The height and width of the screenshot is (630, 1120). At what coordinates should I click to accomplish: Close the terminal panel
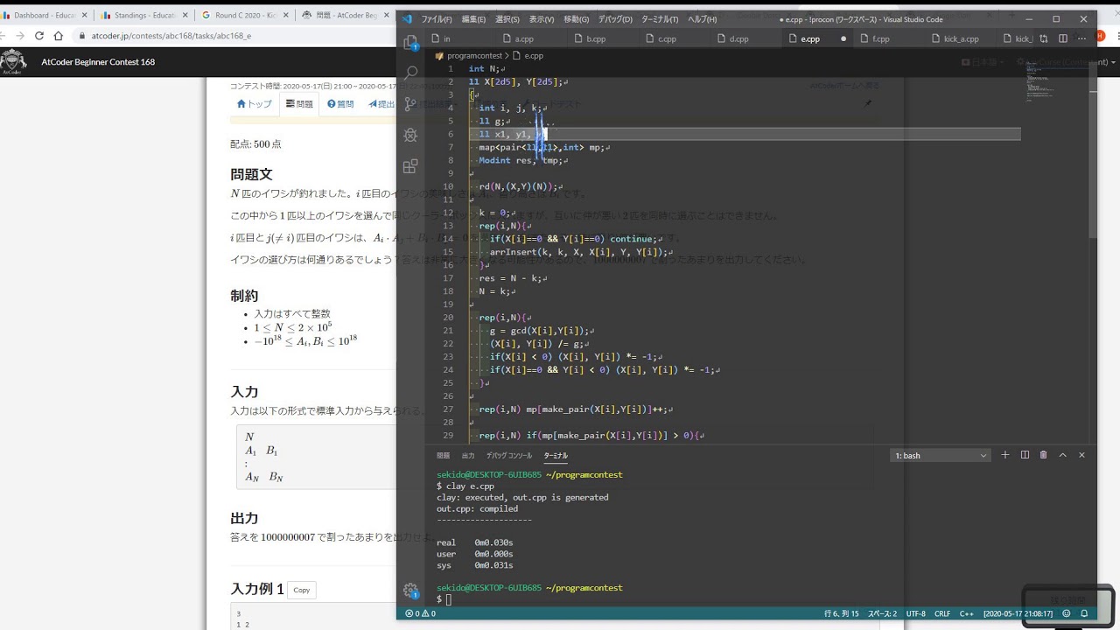pyautogui.click(x=1081, y=455)
